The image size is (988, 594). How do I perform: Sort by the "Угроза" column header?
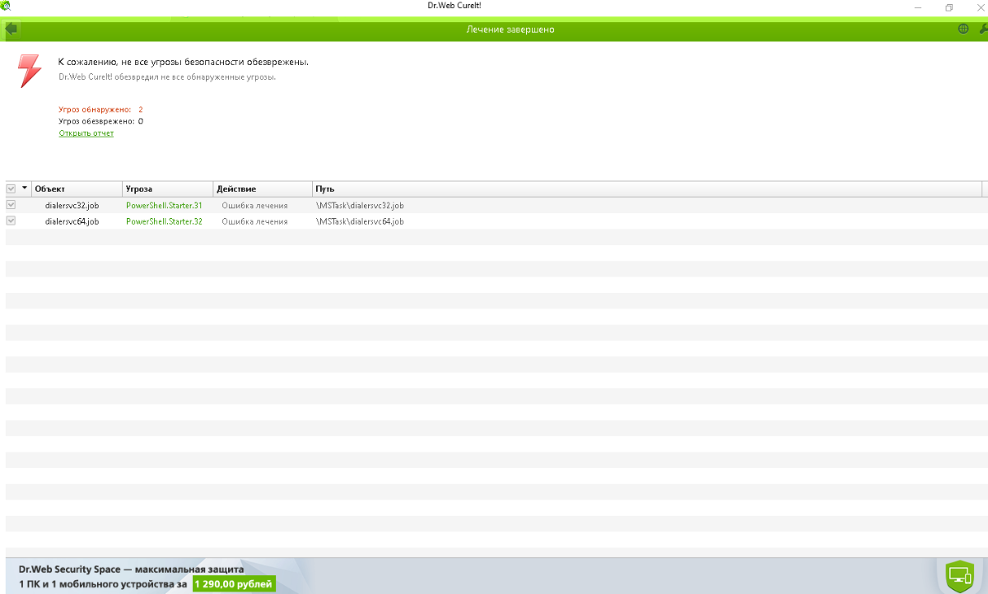click(x=168, y=189)
